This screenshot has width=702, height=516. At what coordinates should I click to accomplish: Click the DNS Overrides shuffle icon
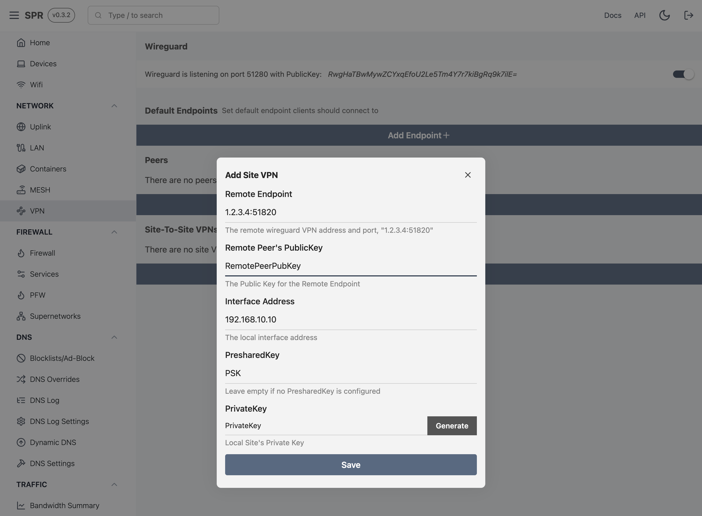(21, 379)
